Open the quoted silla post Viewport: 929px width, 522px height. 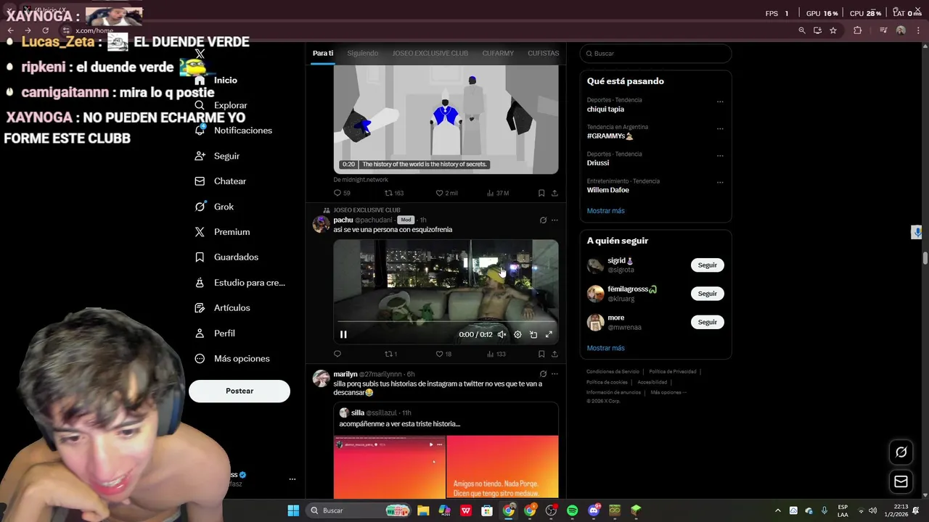coord(446,452)
